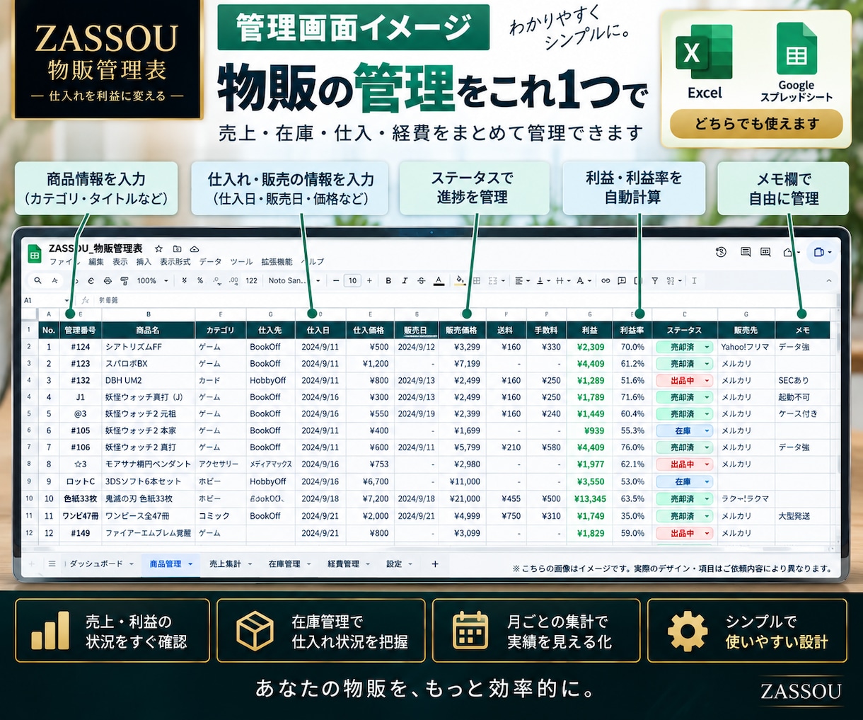Select the ファイアーエムブレム覚醒 product cell
Screen dimensions: 863x720
[148, 533]
